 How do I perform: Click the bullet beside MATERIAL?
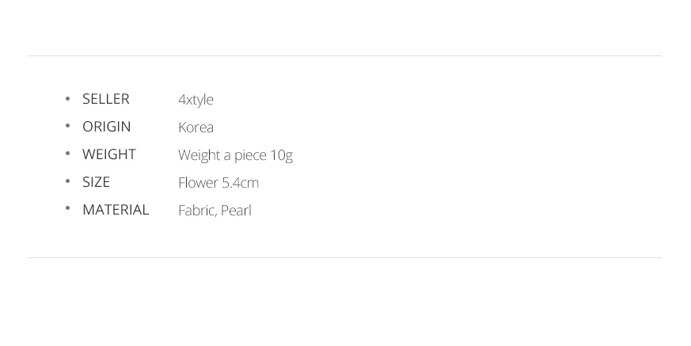[67, 209]
